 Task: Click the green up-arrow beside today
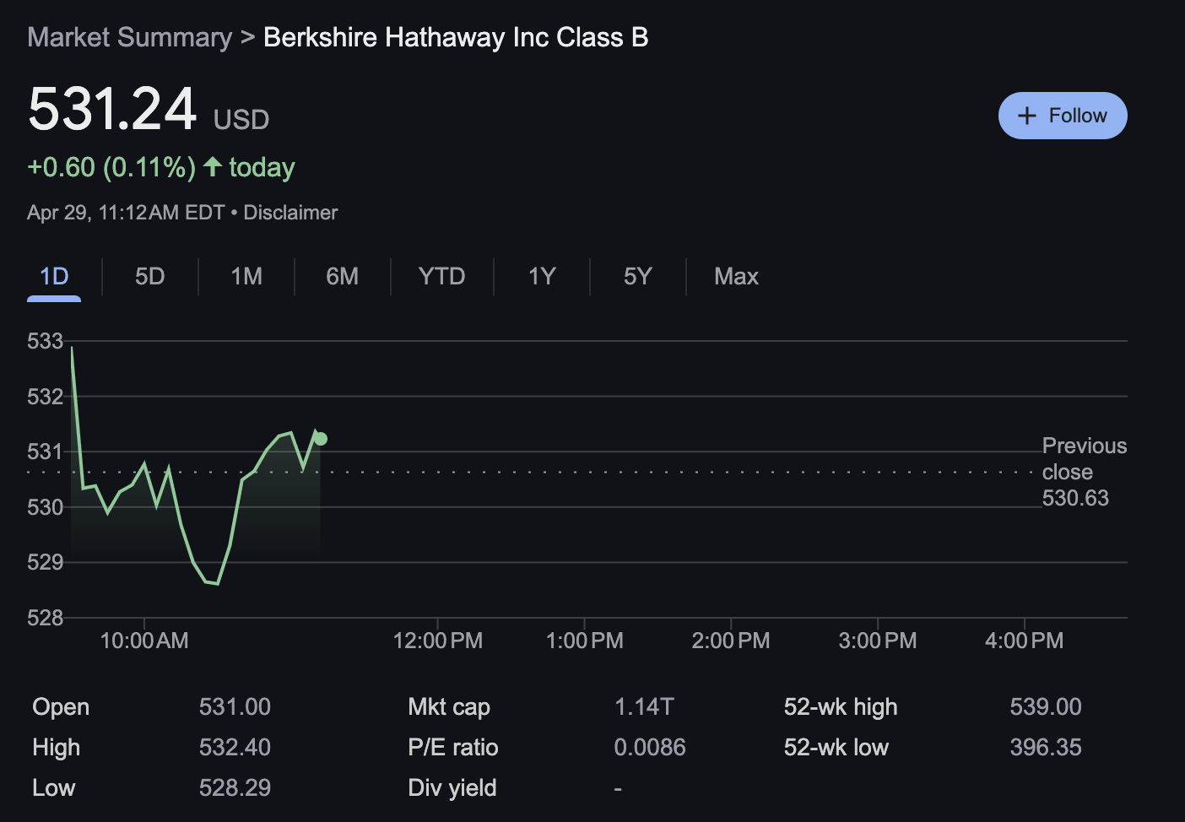pyautogui.click(x=213, y=166)
